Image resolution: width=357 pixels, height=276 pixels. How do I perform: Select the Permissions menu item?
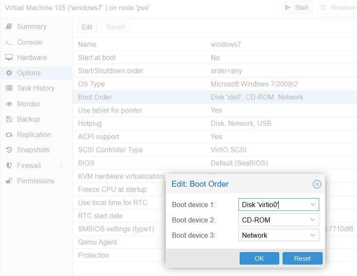36,181
